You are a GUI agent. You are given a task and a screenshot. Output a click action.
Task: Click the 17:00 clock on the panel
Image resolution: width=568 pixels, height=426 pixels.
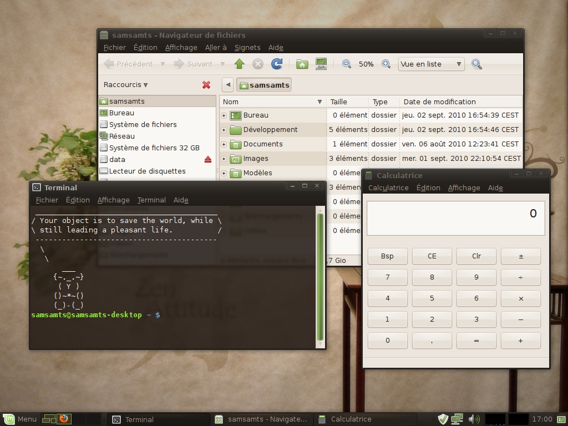[x=542, y=419]
